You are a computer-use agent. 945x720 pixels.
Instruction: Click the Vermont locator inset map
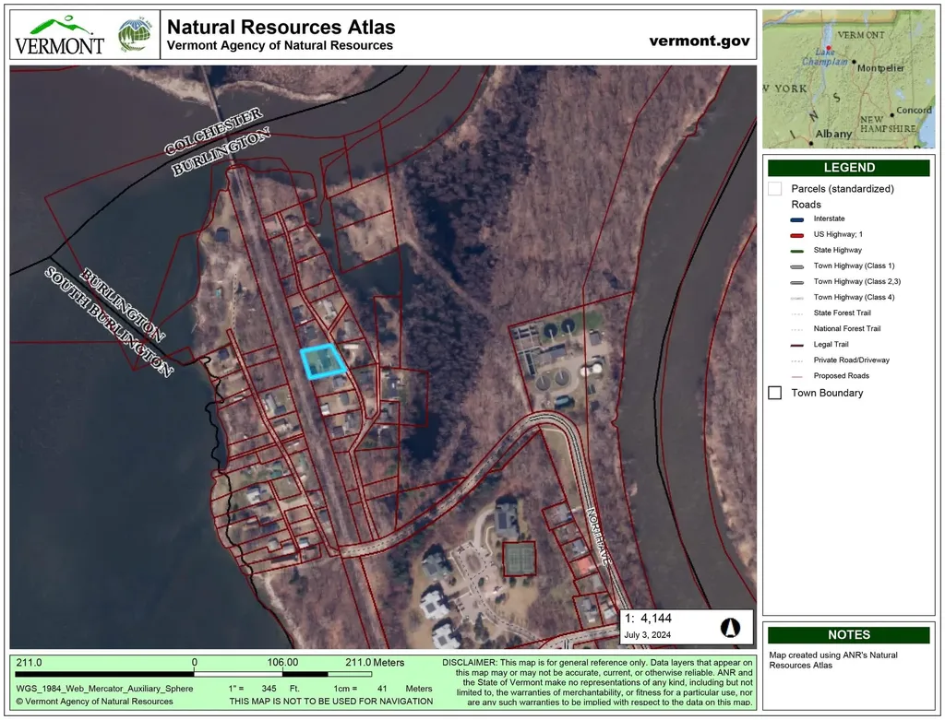(x=848, y=79)
